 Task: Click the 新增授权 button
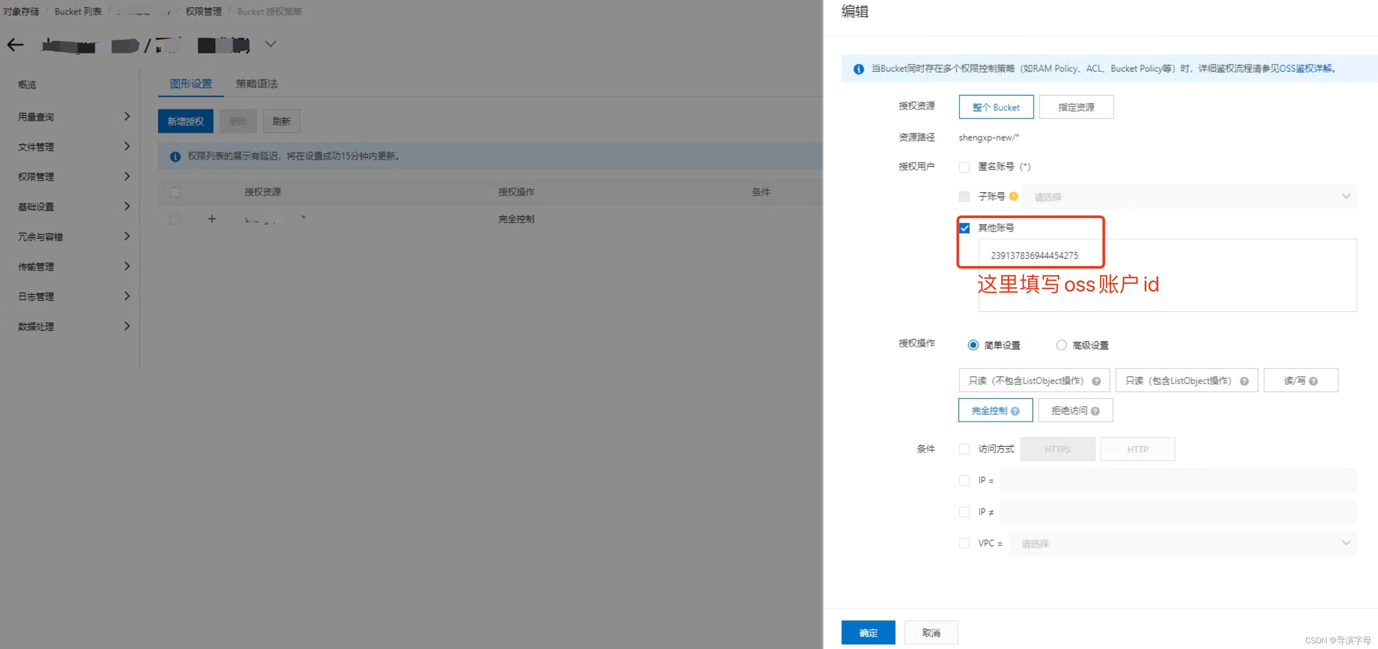pyautogui.click(x=186, y=121)
